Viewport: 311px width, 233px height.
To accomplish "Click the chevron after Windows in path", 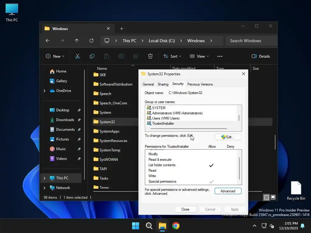I will pos(211,41).
